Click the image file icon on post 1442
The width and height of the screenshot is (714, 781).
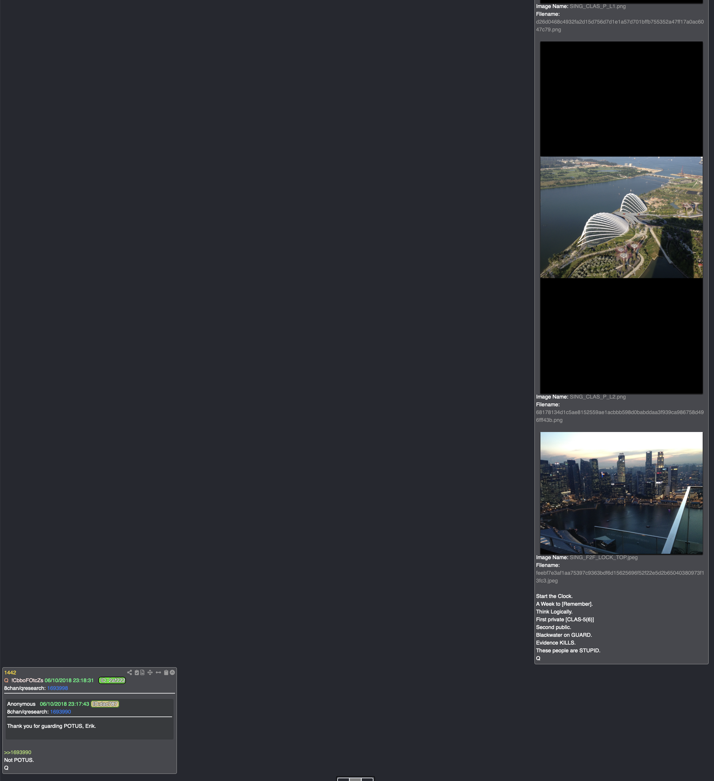tap(143, 673)
